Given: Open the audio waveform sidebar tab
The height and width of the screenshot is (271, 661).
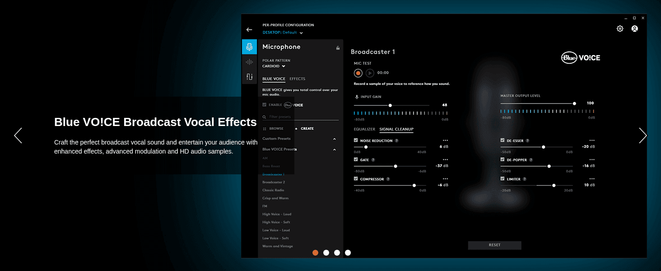Looking at the screenshot, I should pos(249,62).
